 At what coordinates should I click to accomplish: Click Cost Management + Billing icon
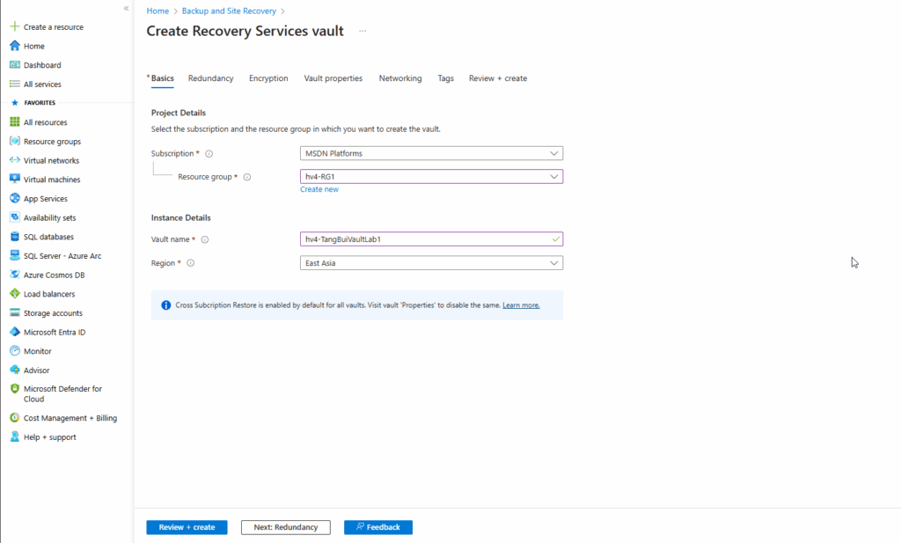click(14, 418)
